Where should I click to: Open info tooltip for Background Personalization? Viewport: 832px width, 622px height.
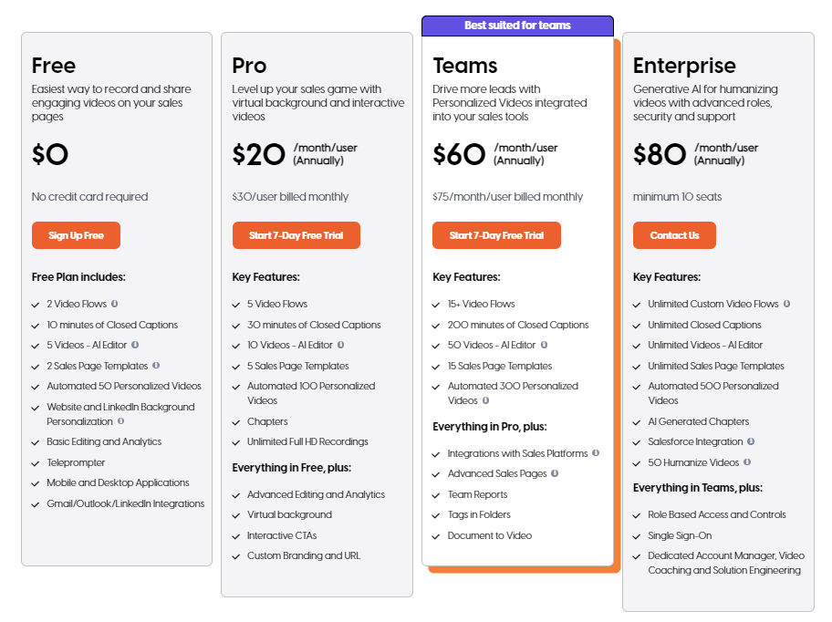point(121,421)
